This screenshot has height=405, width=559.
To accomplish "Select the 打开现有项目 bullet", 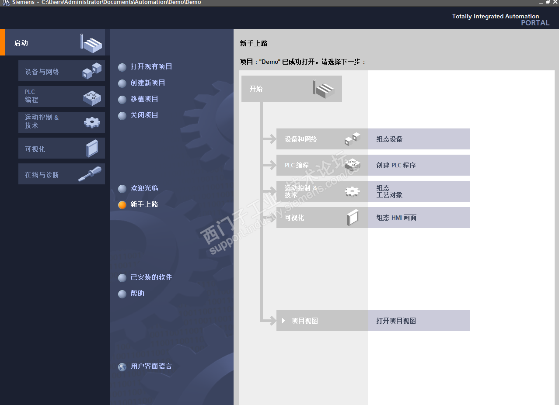I will point(122,67).
